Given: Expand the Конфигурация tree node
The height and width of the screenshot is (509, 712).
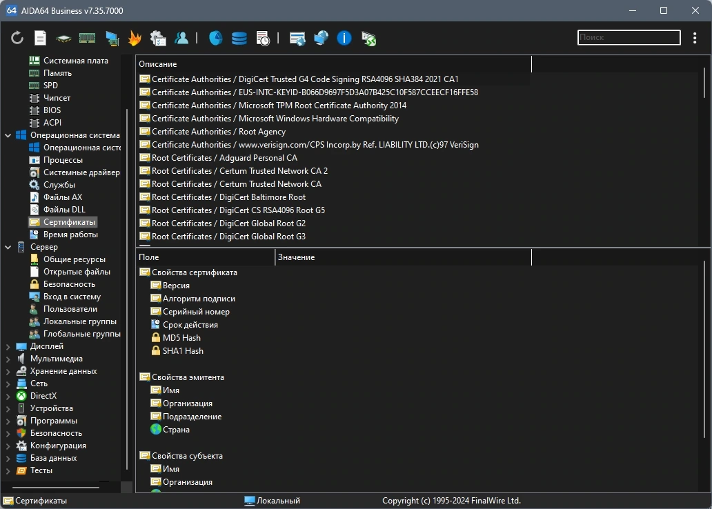Looking at the screenshot, I should 8,446.
